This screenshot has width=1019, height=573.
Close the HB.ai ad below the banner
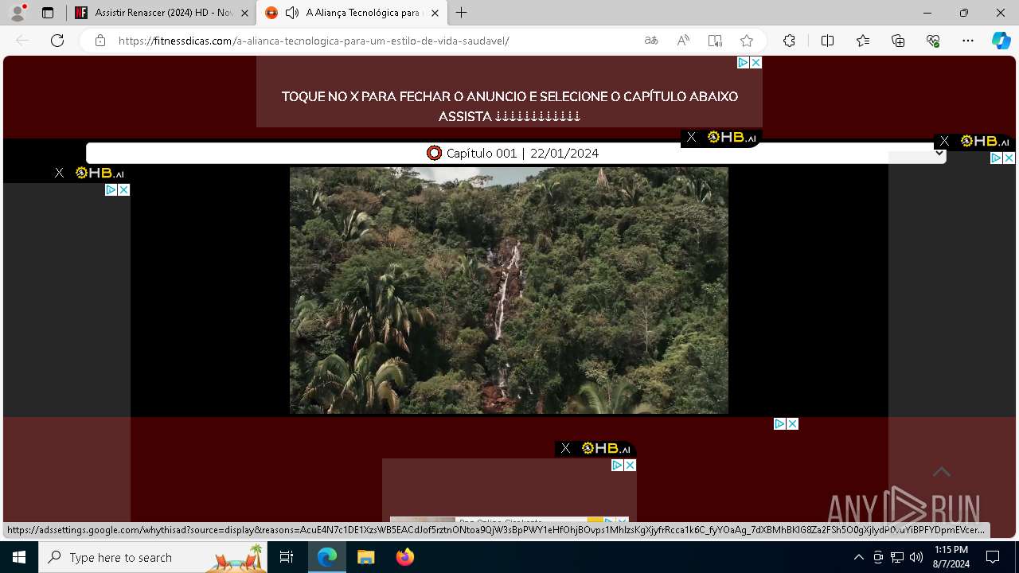click(x=691, y=137)
